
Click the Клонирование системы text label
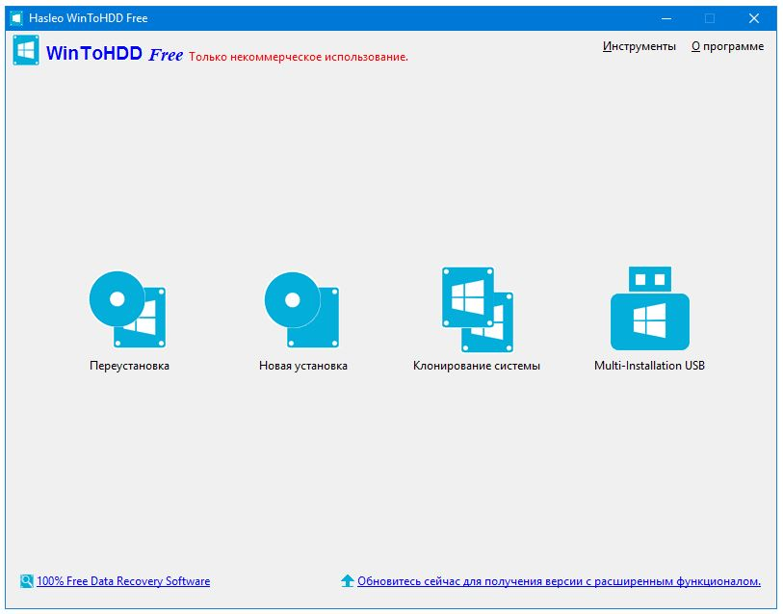[x=477, y=365]
